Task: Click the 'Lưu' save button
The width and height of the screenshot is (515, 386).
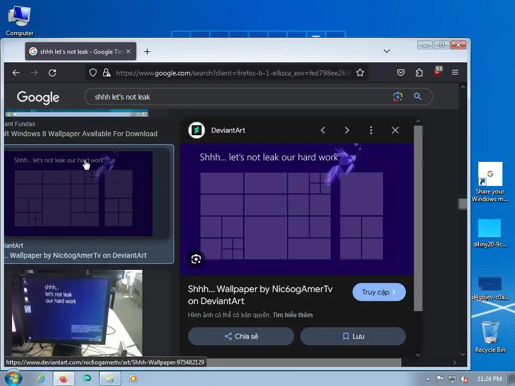Action: 353,336
